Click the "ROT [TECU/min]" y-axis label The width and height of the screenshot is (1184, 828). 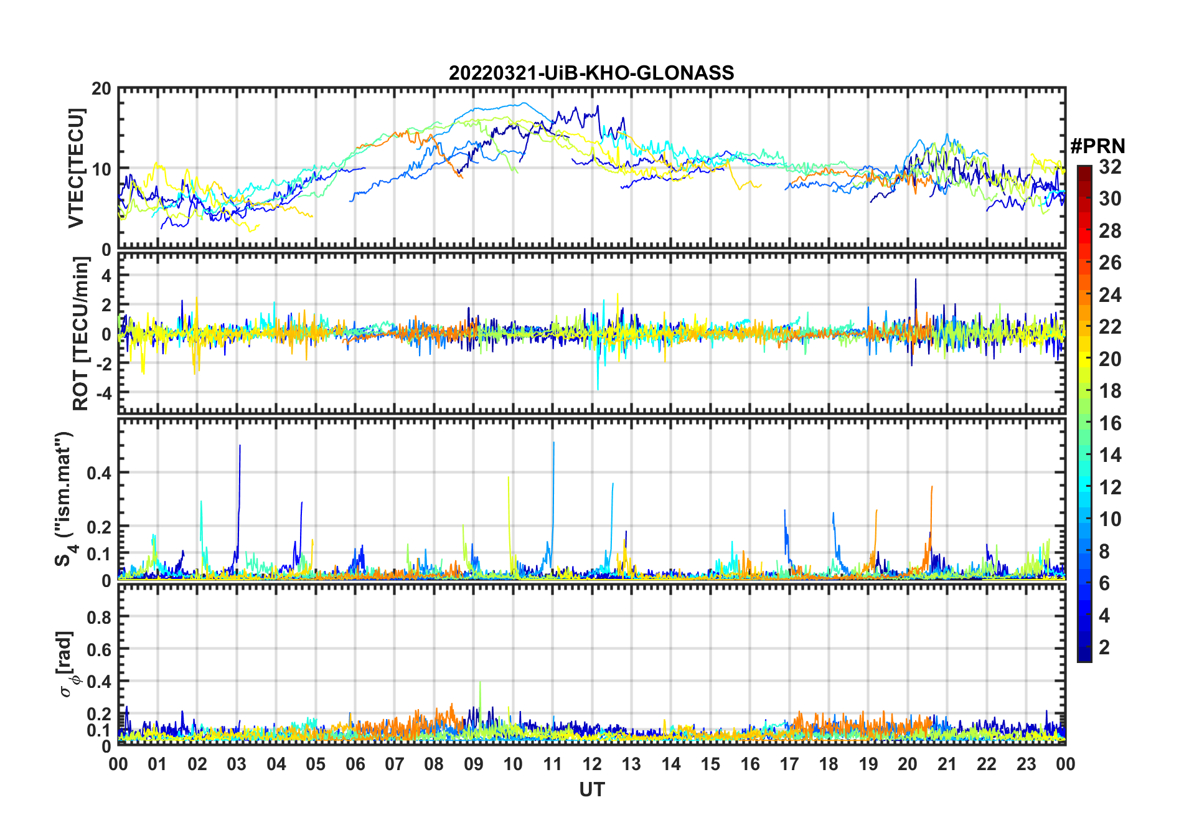(x=81, y=334)
